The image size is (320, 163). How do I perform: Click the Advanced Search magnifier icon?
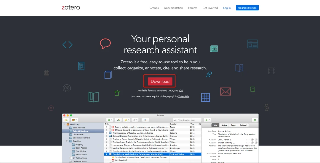coord(145,120)
